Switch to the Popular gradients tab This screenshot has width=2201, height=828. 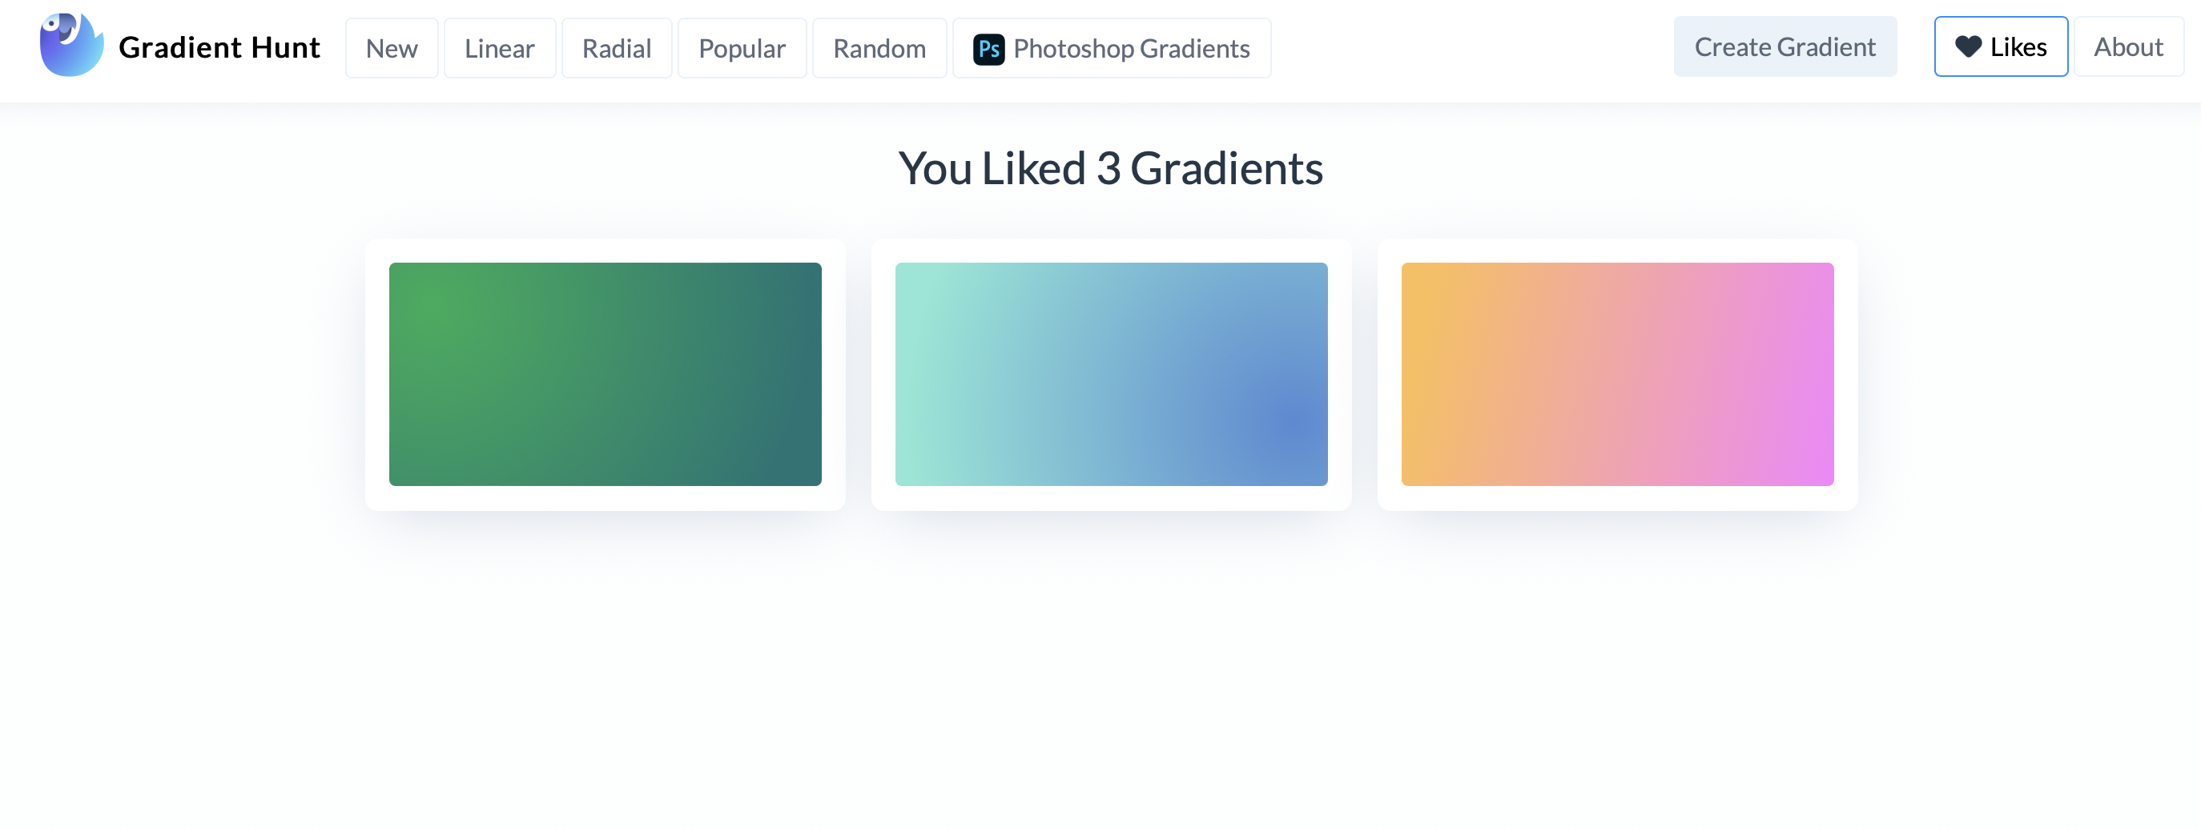(x=742, y=48)
